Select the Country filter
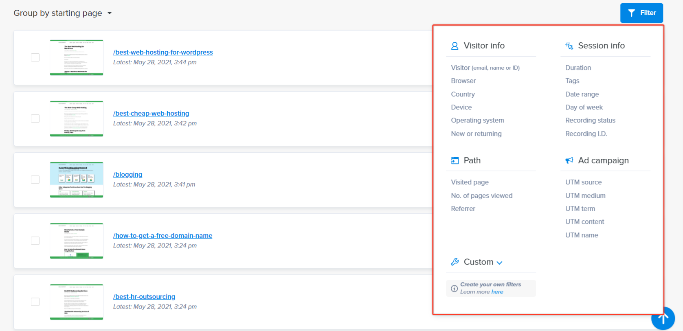The image size is (683, 331). (463, 94)
